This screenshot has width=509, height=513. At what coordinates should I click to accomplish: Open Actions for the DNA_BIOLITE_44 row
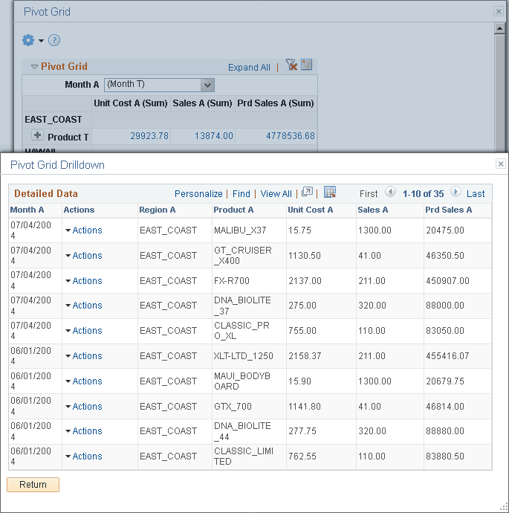click(84, 431)
